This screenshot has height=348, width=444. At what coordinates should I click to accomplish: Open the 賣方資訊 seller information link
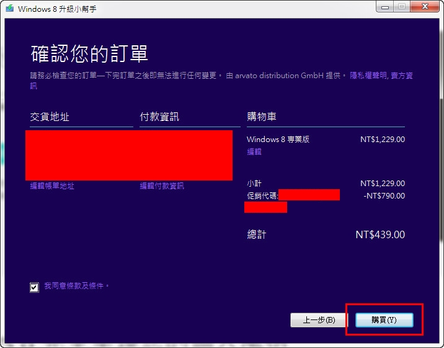[402, 76]
